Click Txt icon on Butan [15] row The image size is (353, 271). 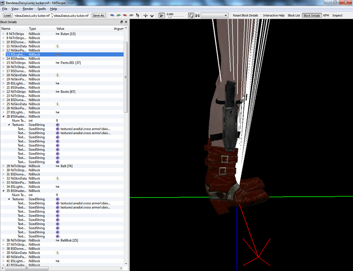point(57,34)
